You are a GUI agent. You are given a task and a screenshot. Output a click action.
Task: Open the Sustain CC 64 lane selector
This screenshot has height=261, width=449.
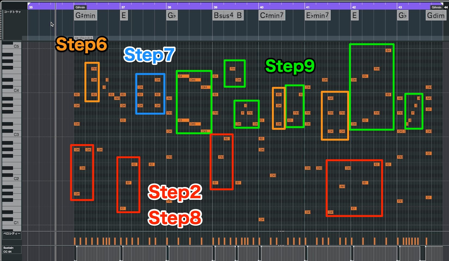12,250
